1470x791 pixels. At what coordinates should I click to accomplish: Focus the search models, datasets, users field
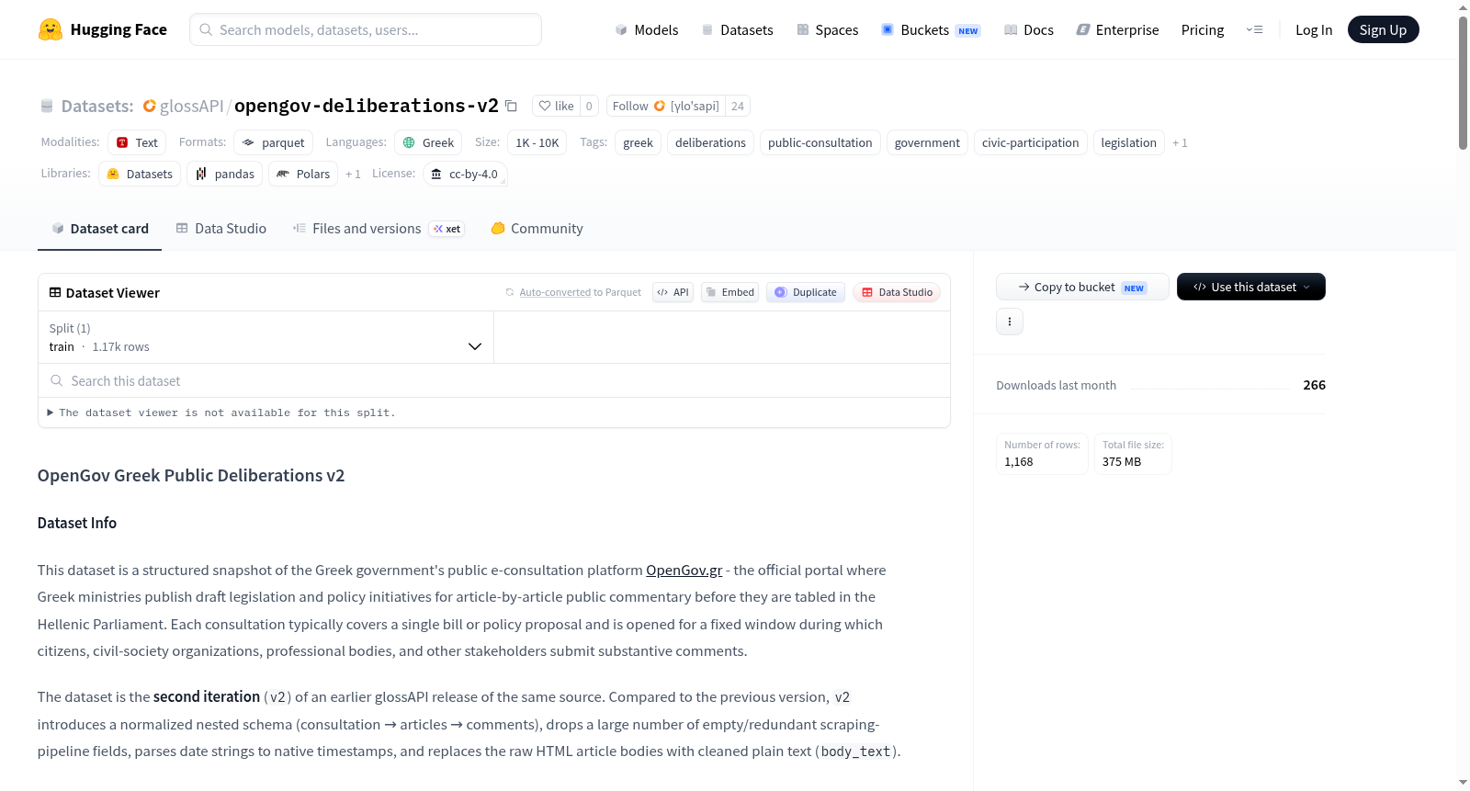pos(366,29)
